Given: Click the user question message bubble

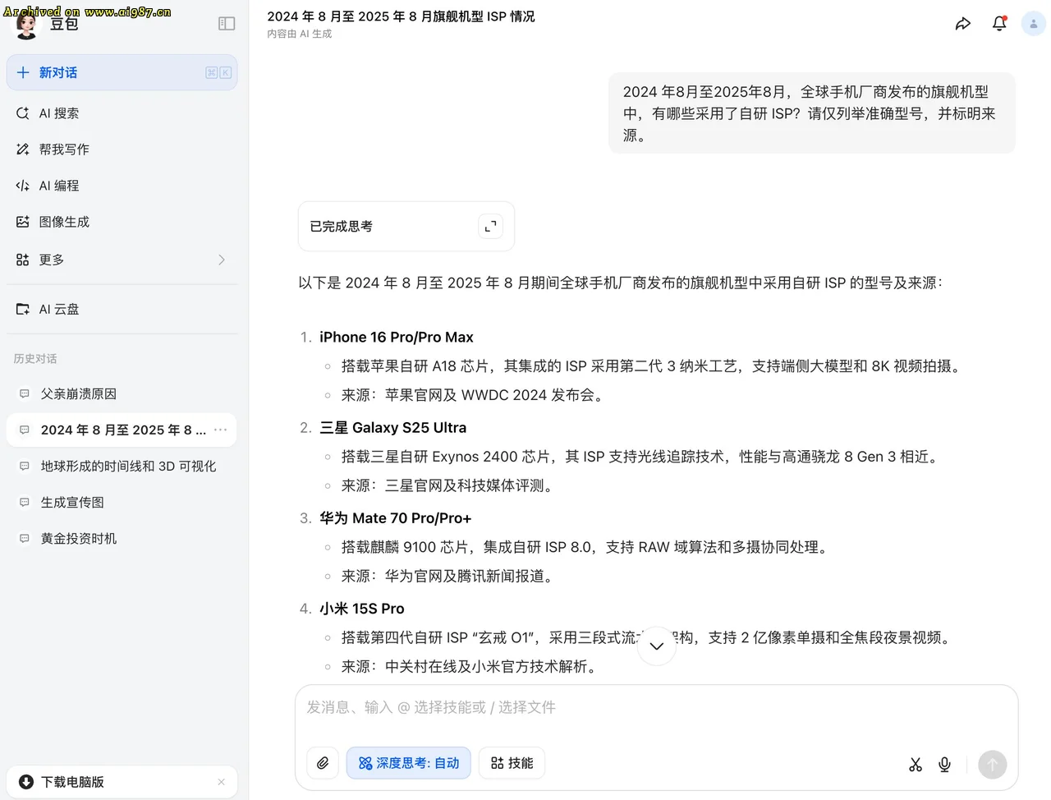Looking at the screenshot, I should point(811,113).
